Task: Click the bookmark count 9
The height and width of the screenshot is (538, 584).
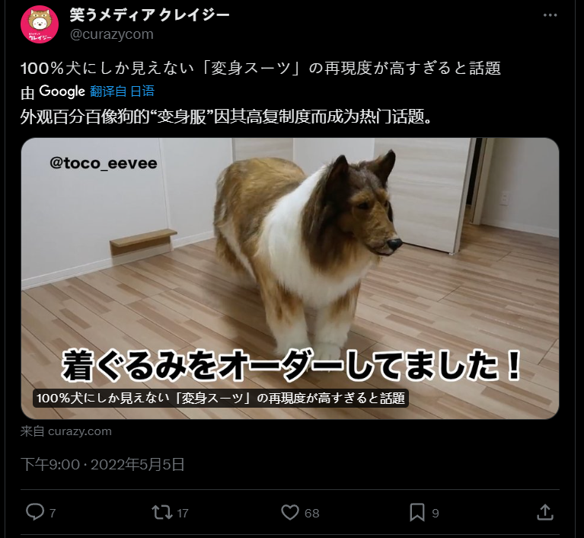Action: (x=436, y=513)
